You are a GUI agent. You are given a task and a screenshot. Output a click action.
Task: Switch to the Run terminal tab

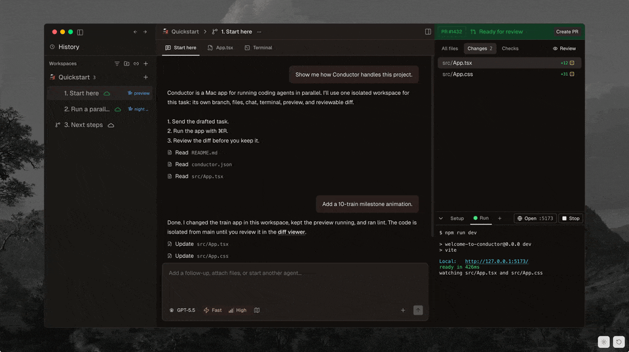coord(481,219)
